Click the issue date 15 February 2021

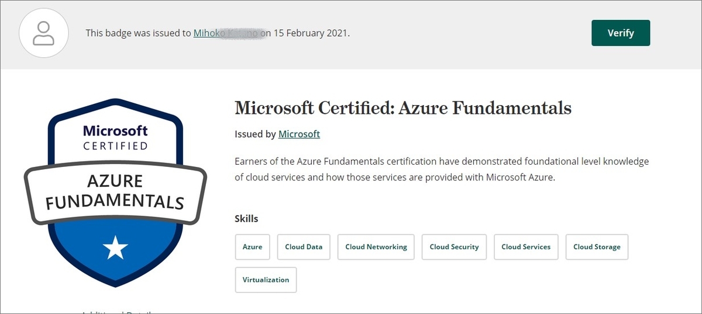pyautogui.click(x=310, y=33)
